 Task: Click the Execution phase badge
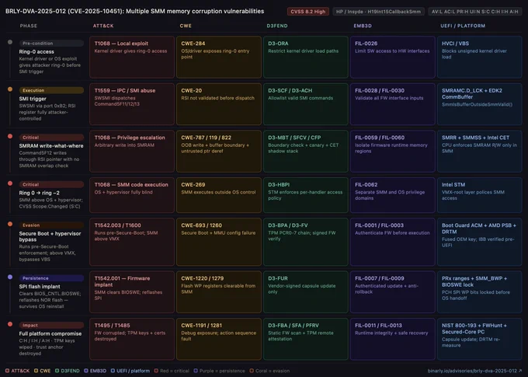tap(51, 90)
